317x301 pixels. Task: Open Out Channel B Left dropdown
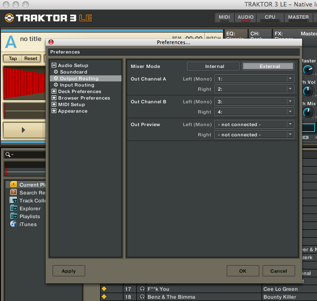pos(254,101)
